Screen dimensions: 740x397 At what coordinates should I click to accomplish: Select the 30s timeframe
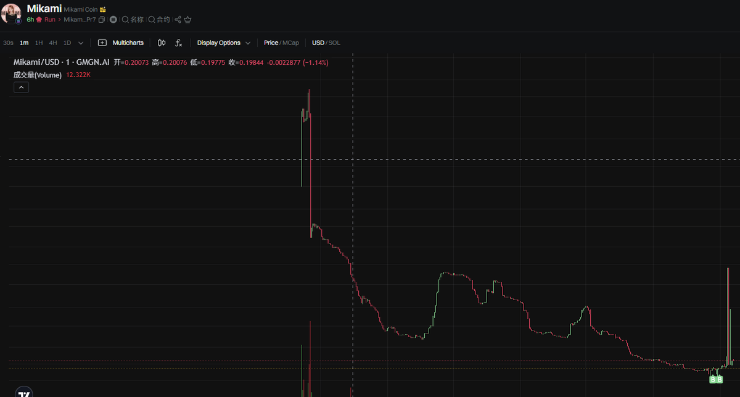[8, 43]
